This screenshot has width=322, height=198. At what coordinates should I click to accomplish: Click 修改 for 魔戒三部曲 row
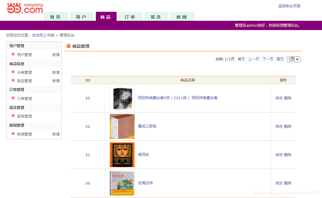[x=279, y=126]
